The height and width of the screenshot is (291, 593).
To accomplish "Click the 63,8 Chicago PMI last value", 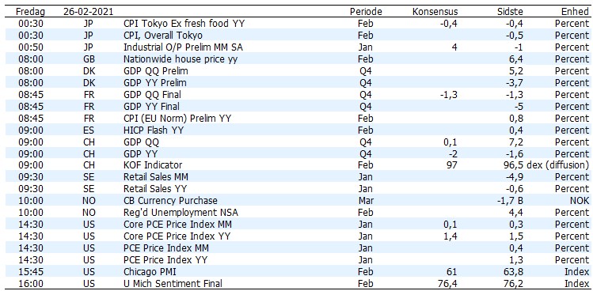I will (514, 272).
